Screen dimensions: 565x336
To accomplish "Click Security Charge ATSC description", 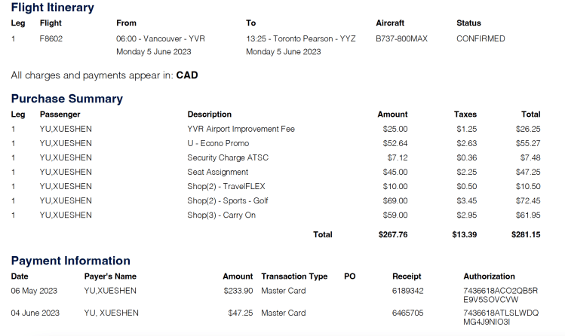I will [x=228, y=157].
